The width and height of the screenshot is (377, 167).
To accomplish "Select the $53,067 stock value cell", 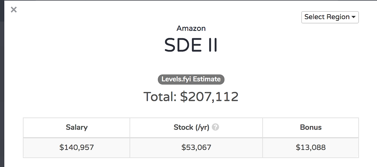I will (196, 147).
